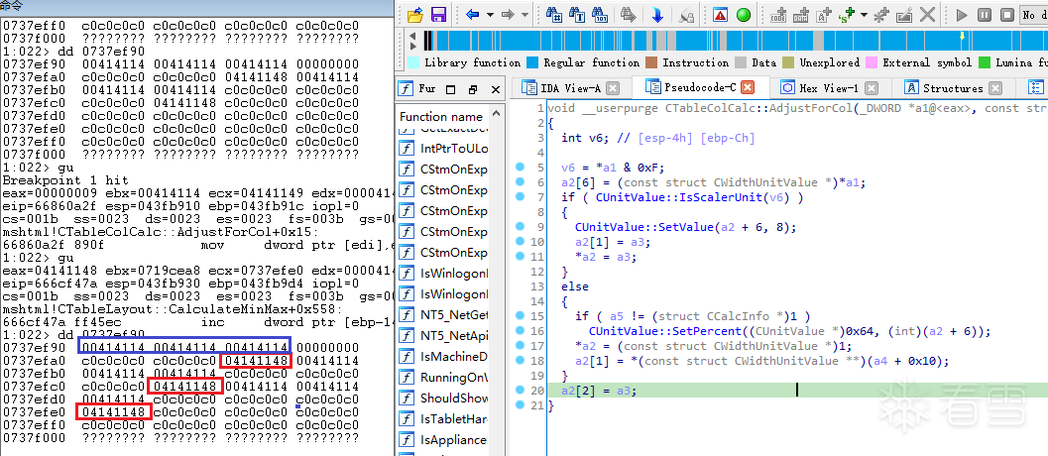Toggle breakpoint dot at line 16
The height and width of the screenshot is (456, 1048).
click(521, 330)
